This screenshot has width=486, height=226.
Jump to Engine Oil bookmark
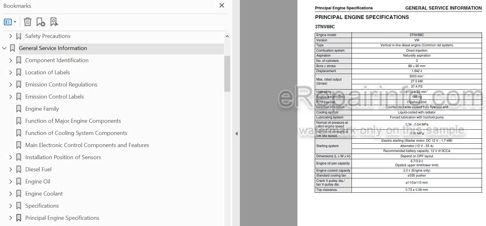38,182
